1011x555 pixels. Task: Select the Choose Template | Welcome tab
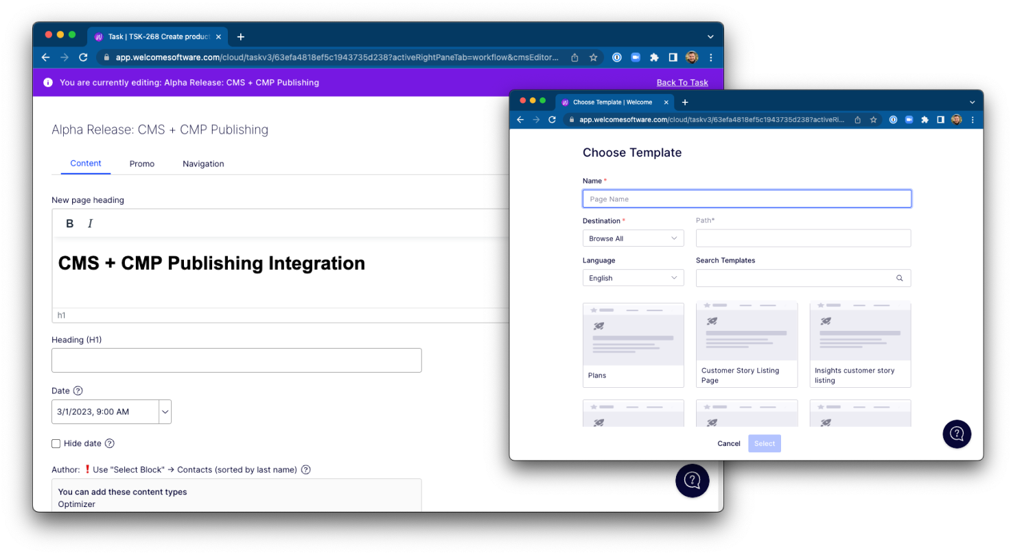click(x=614, y=102)
